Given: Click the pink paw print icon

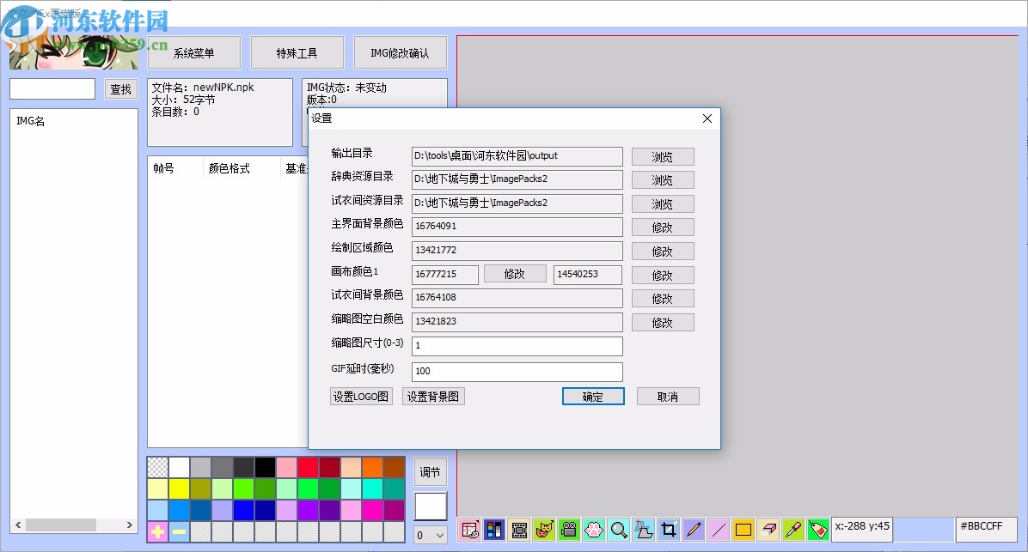Looking at the screenshot, I should [x=593, y=530].
